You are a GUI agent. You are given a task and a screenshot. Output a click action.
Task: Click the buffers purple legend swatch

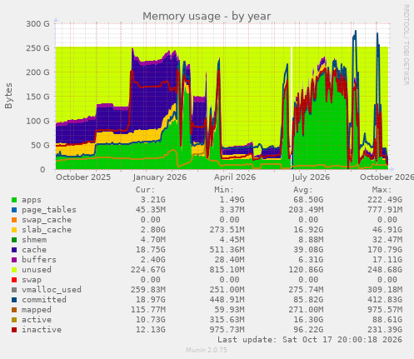coord(14,260)
